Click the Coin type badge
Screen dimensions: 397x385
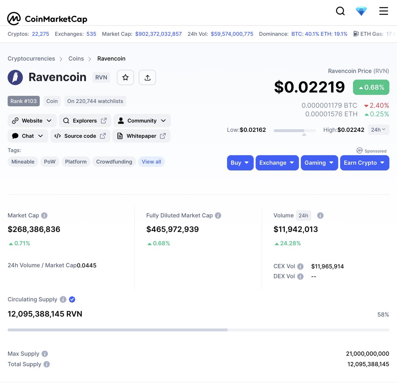pos(52,101)
